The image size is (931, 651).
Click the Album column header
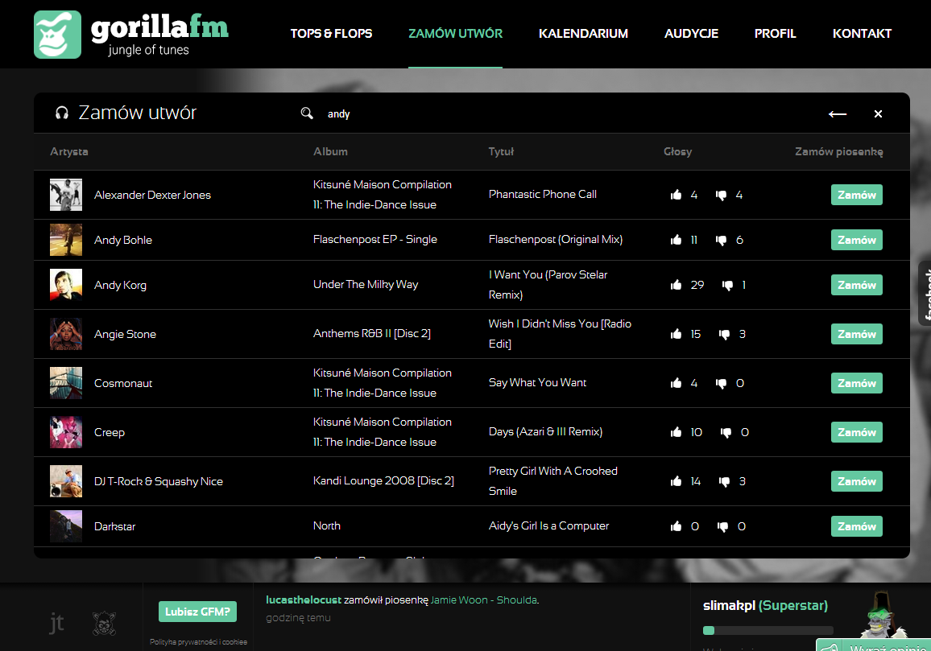(x=330, y=151)
